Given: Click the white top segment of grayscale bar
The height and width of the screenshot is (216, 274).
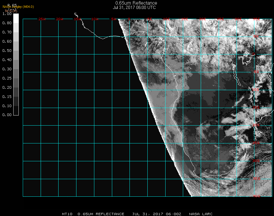Looking at the screenshot, I should pos(16,18).
